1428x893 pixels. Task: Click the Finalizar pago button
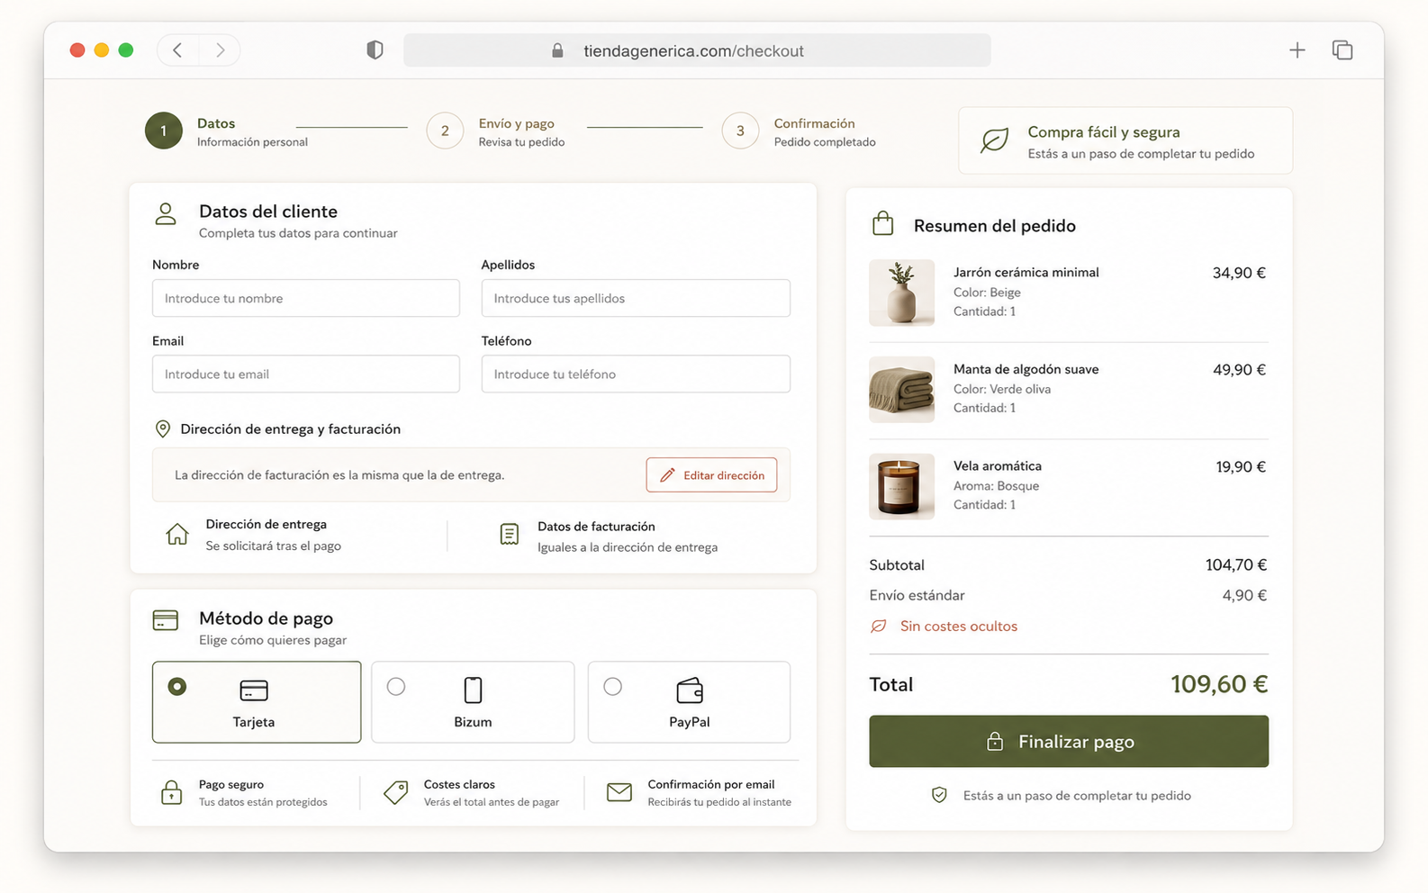[1069, 742]
